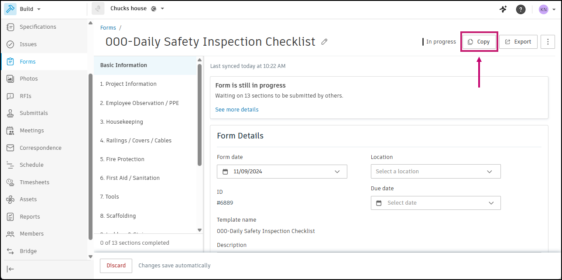Open the Bridge tool in sidebar
The width and height of the screenshot is (562, 280).
pyautogui.click(x=28, y=251)
